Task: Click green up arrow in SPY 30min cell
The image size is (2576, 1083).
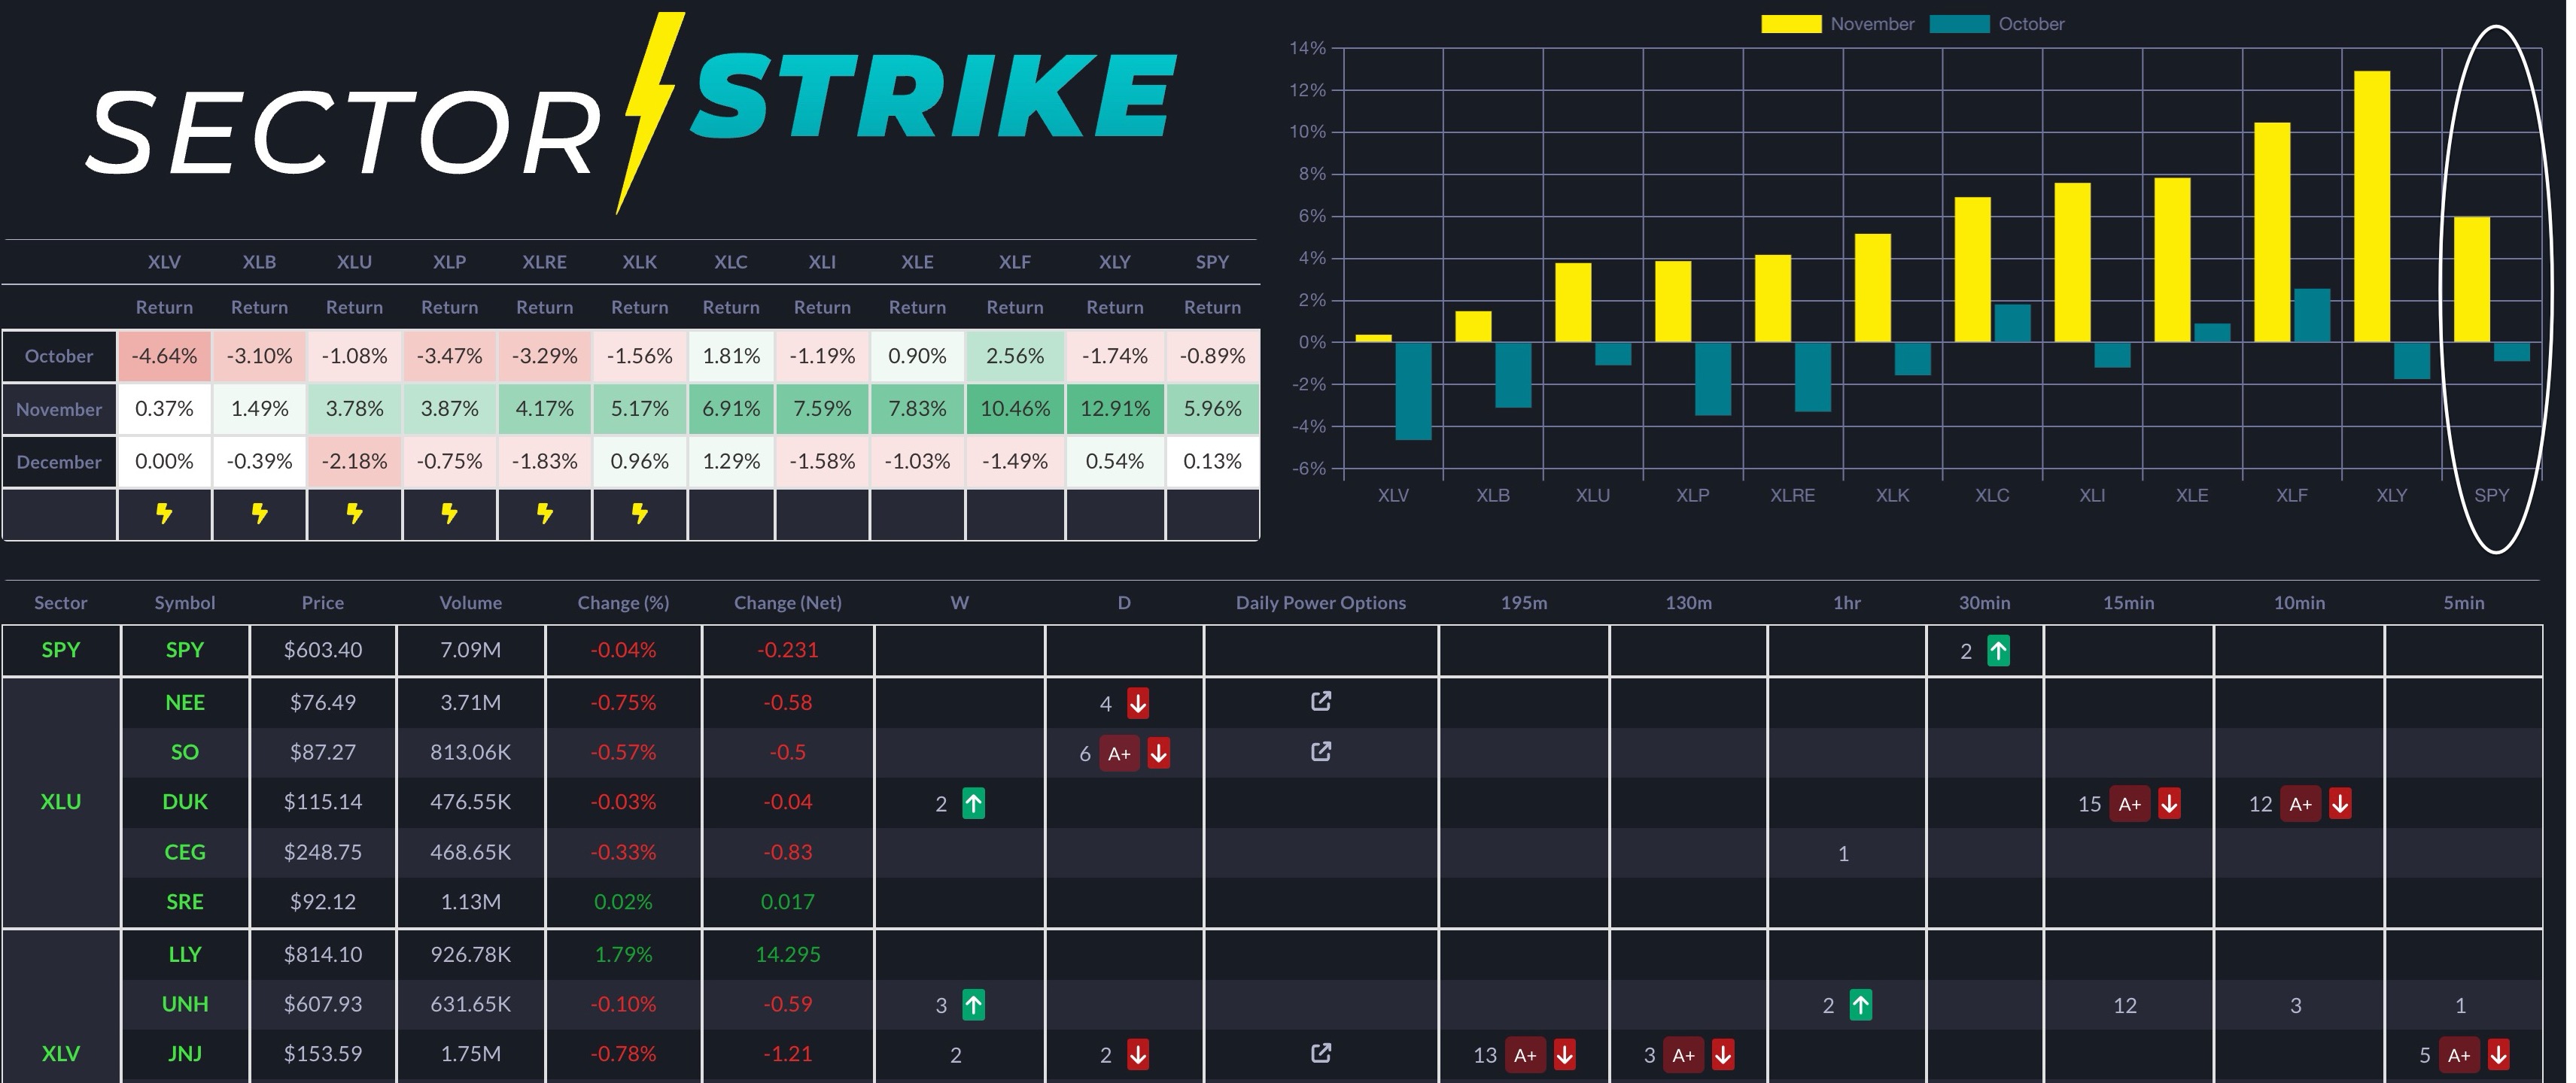Action: (x=1998, y=651)
